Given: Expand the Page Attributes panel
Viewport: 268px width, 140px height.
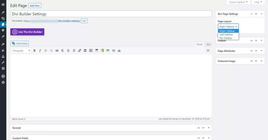Looking at the screenshot, I should click(261, 51).
